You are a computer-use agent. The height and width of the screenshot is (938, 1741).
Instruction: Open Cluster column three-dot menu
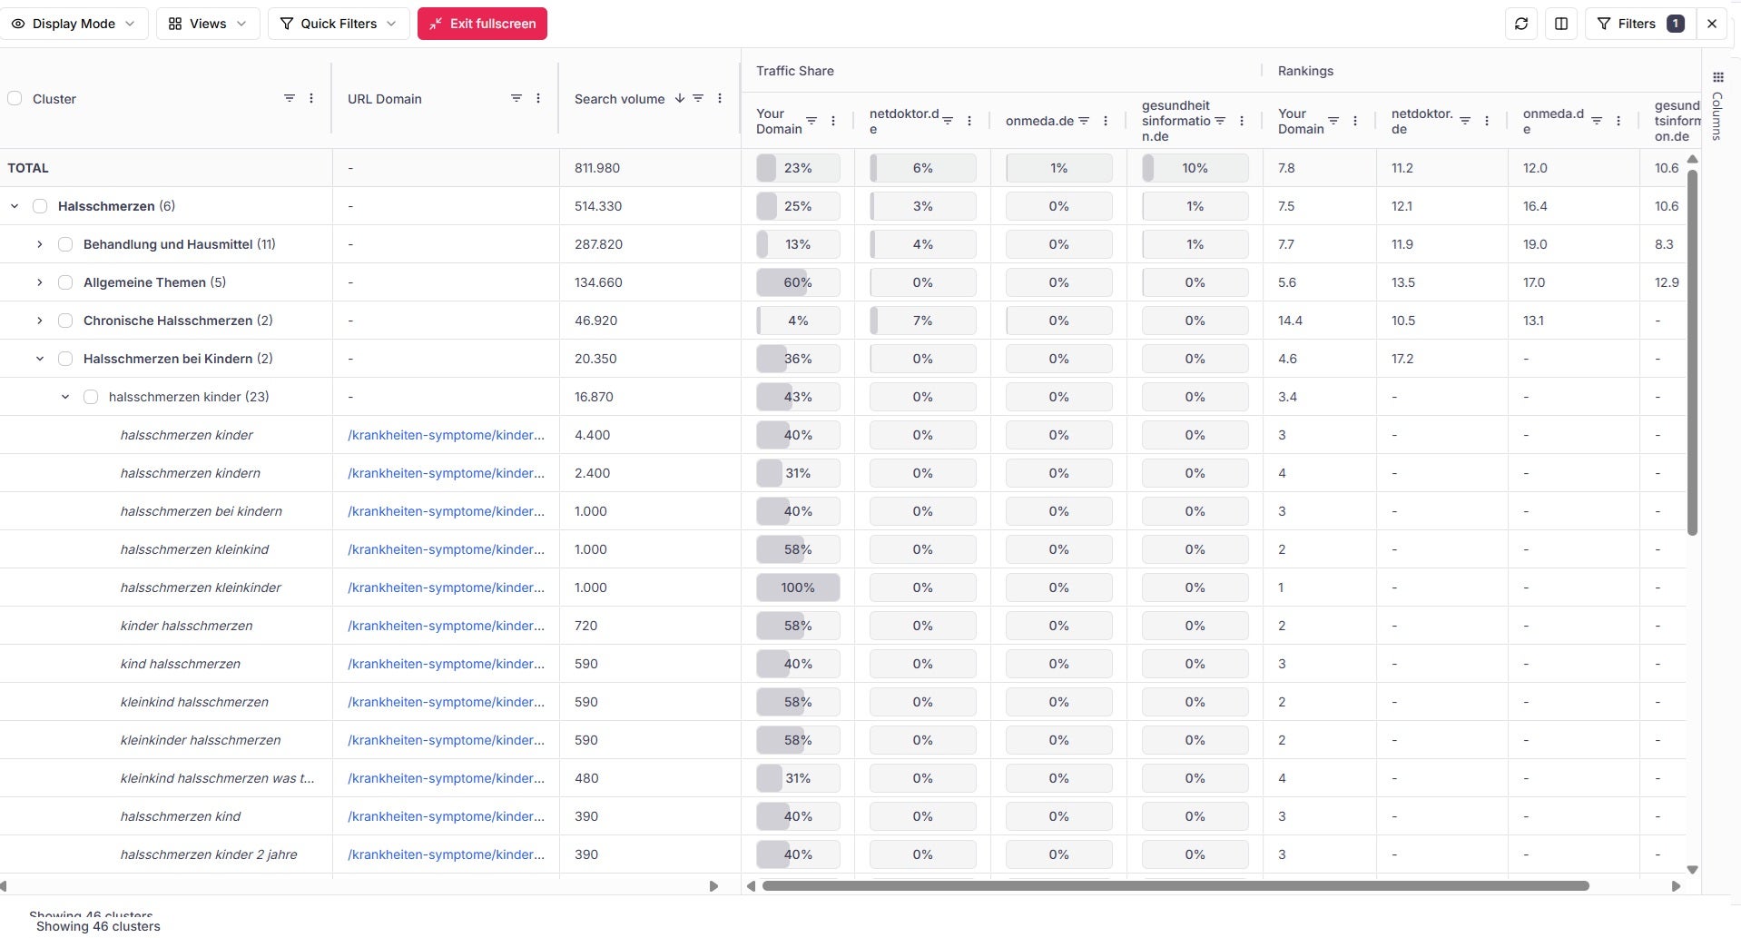[x=311, y=98]
